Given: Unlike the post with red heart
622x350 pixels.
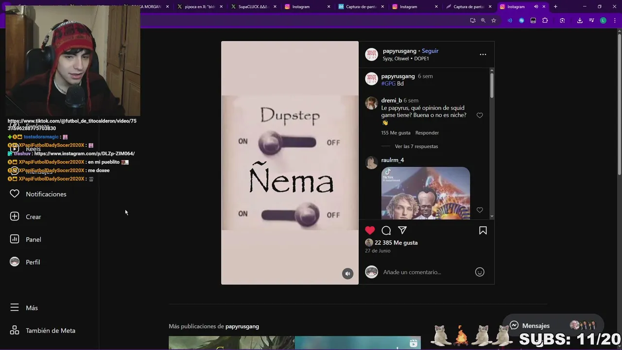Looking at the screenshot, I should click(x=370, y=230).
